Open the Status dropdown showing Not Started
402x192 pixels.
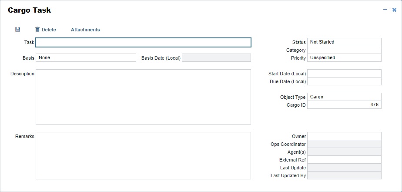pos(344,42)
